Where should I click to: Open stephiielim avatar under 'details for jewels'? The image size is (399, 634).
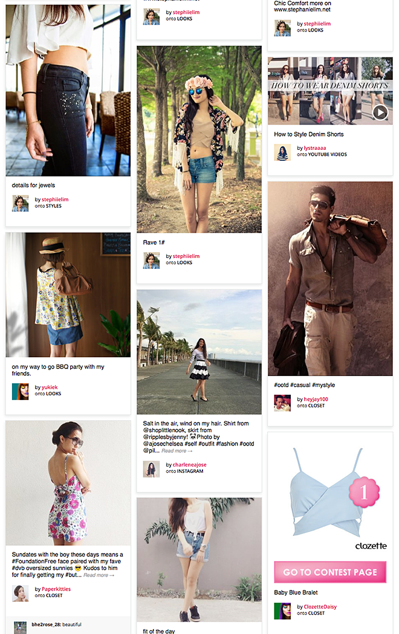20,204
